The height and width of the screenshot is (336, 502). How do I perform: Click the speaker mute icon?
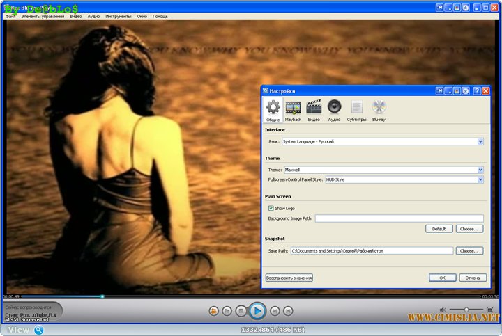coord(443,310)
